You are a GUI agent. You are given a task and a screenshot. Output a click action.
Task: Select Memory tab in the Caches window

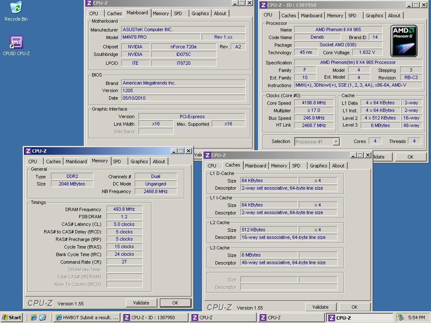279,166
